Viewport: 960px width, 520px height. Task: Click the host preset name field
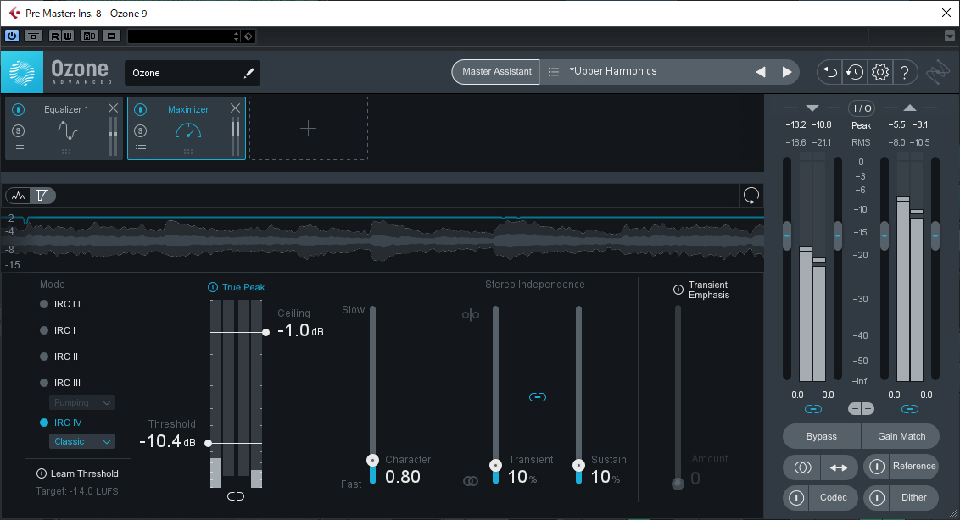pos(180,36)
